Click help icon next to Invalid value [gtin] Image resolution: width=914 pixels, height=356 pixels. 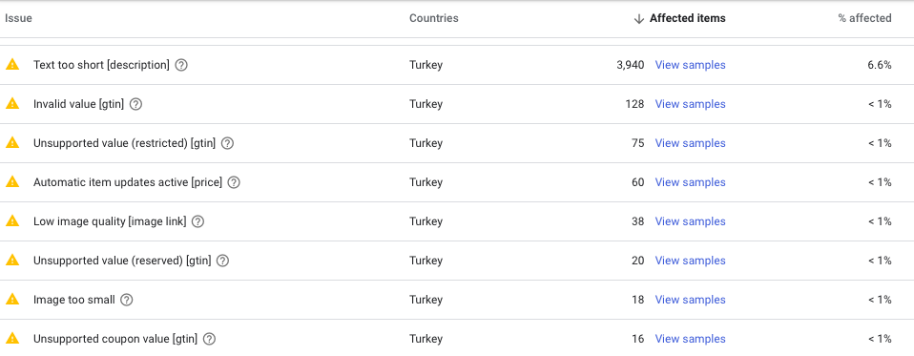pos(135,104)
